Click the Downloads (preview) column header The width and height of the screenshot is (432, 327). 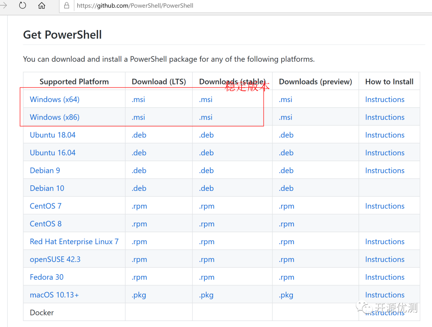316,82
